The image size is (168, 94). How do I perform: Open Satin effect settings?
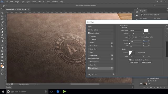(91, 52)
